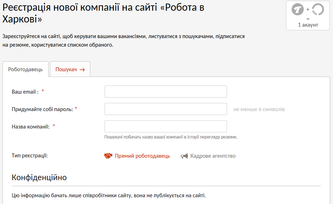Click the ring logo in account widget

318,9
